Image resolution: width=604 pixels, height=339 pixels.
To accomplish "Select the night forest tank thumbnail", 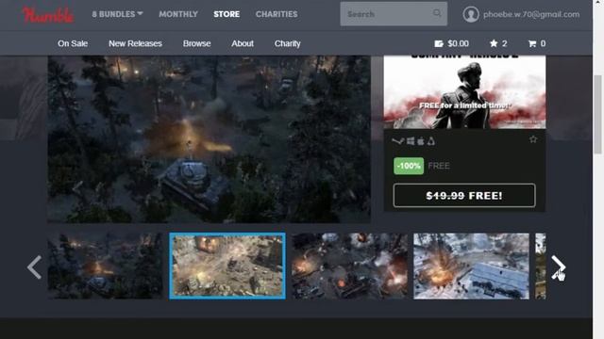I will point(105,266).
